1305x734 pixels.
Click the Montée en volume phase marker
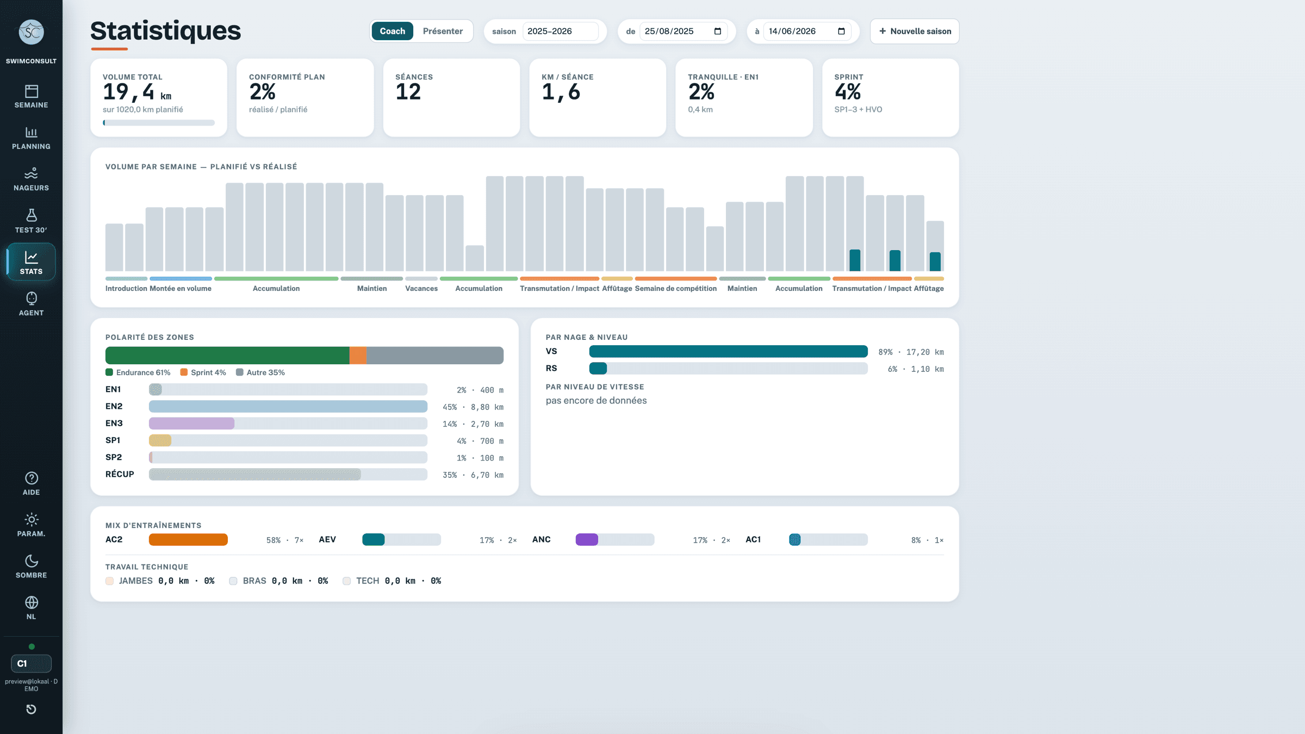(181, 279)
